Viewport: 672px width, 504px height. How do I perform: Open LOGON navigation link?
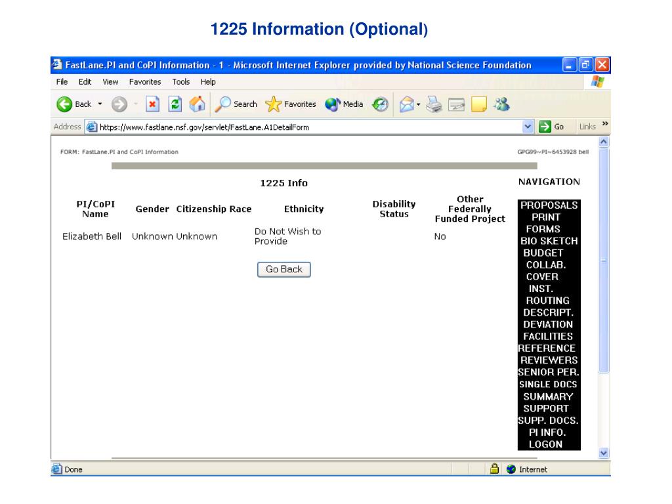[x=545, y=445]
